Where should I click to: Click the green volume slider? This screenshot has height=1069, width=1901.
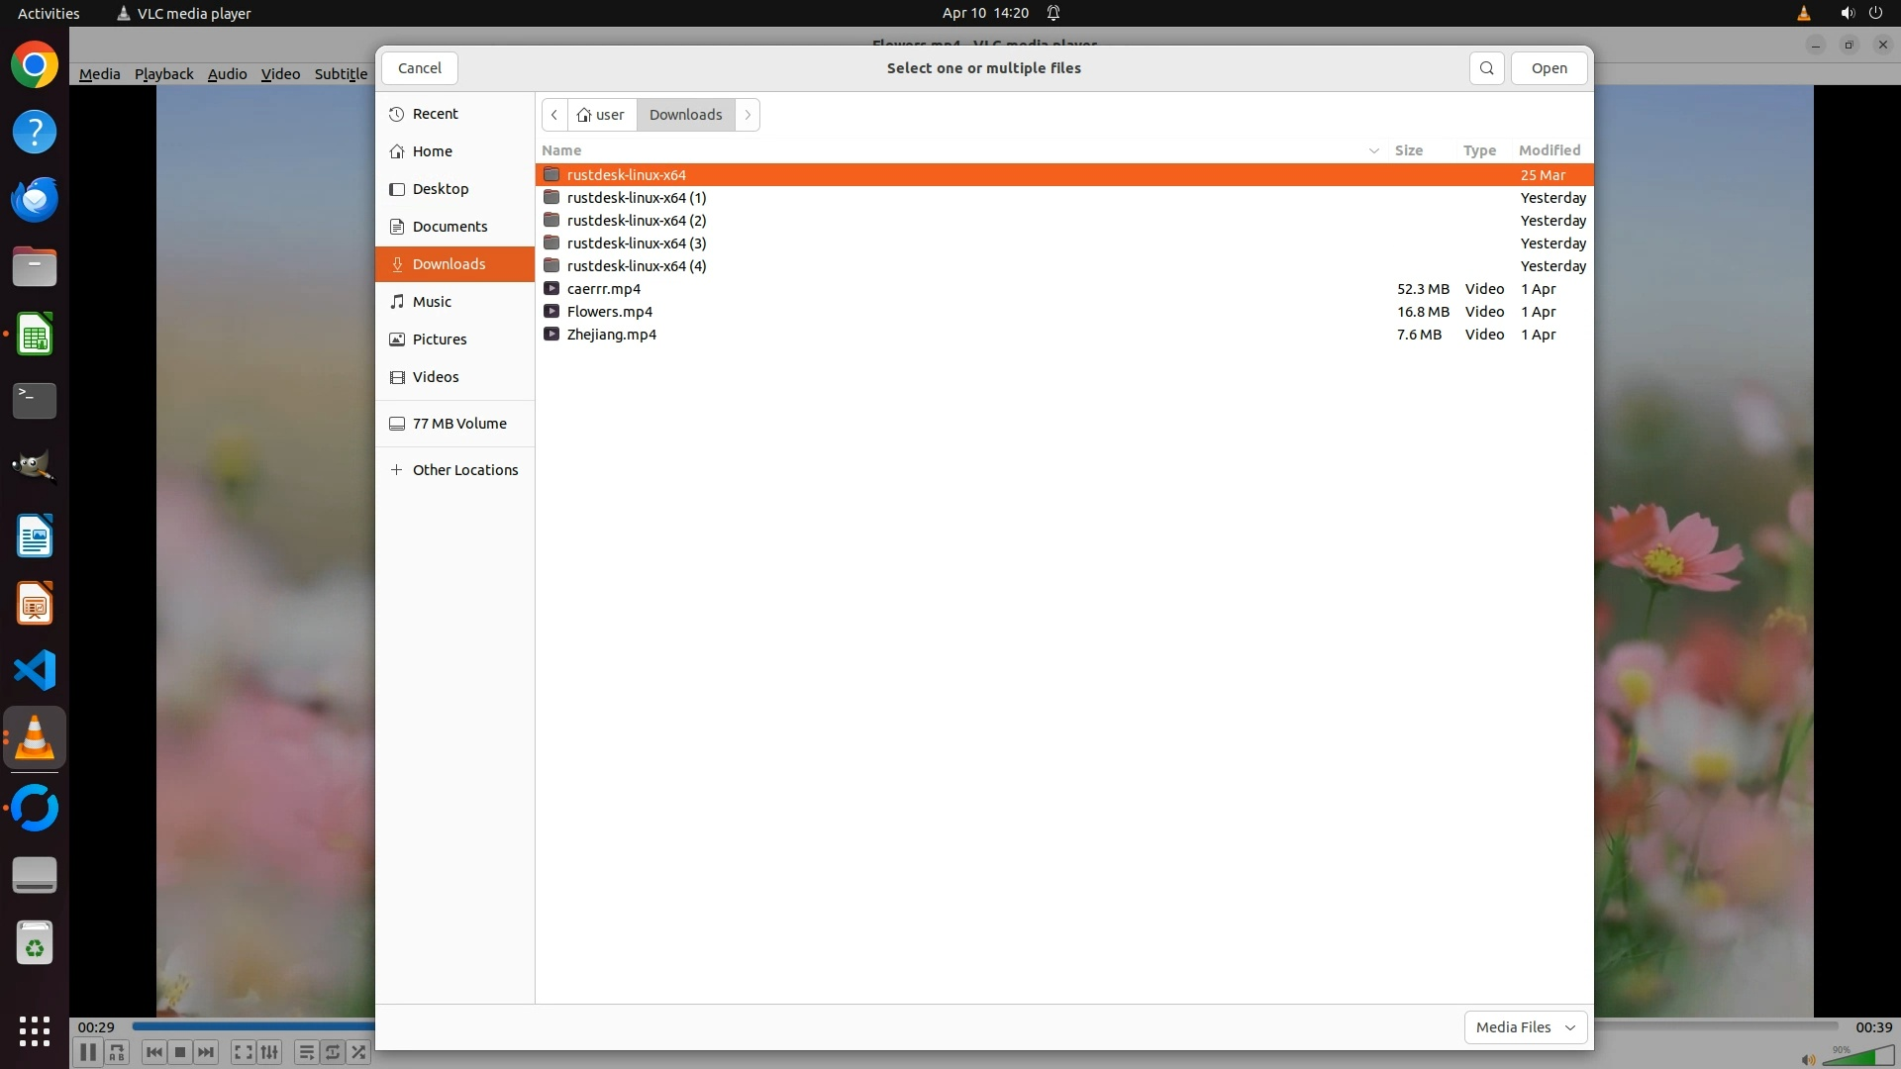tap(1859, 1058)
